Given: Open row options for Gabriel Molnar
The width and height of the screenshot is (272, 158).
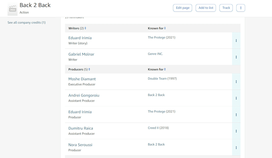Looking at the screenshot, I should point(236,57).
